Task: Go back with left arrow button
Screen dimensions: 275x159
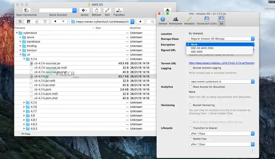Action: (55, 22)
